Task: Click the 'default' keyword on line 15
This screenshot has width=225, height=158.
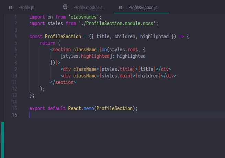Action: tap(57, 108)
